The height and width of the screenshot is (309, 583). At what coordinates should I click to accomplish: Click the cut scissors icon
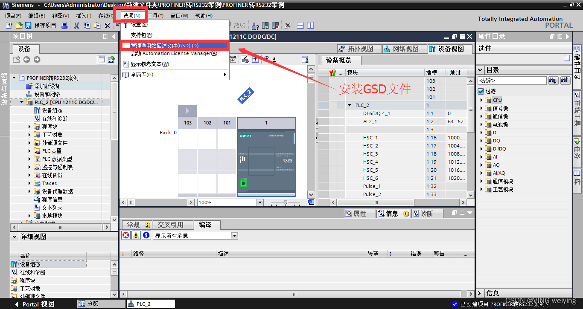(x=76, y=26)
